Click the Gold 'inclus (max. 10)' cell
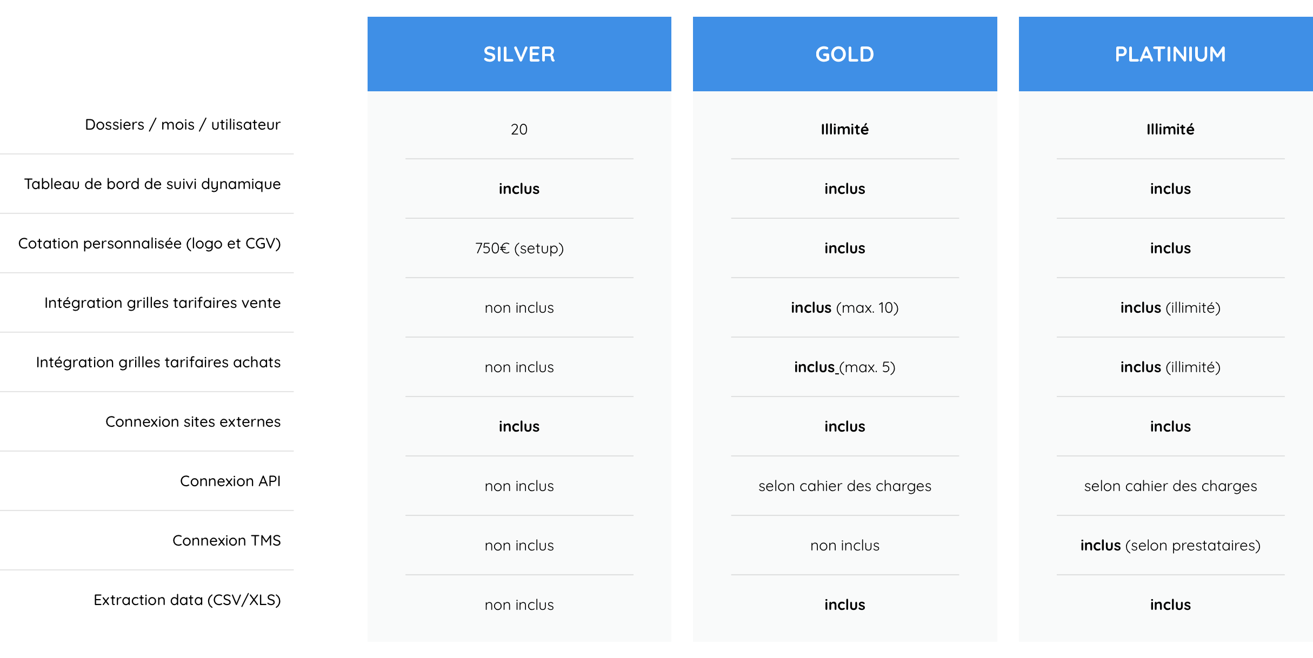The width and height of the screenshot is (1313, 658). point(845,308)
